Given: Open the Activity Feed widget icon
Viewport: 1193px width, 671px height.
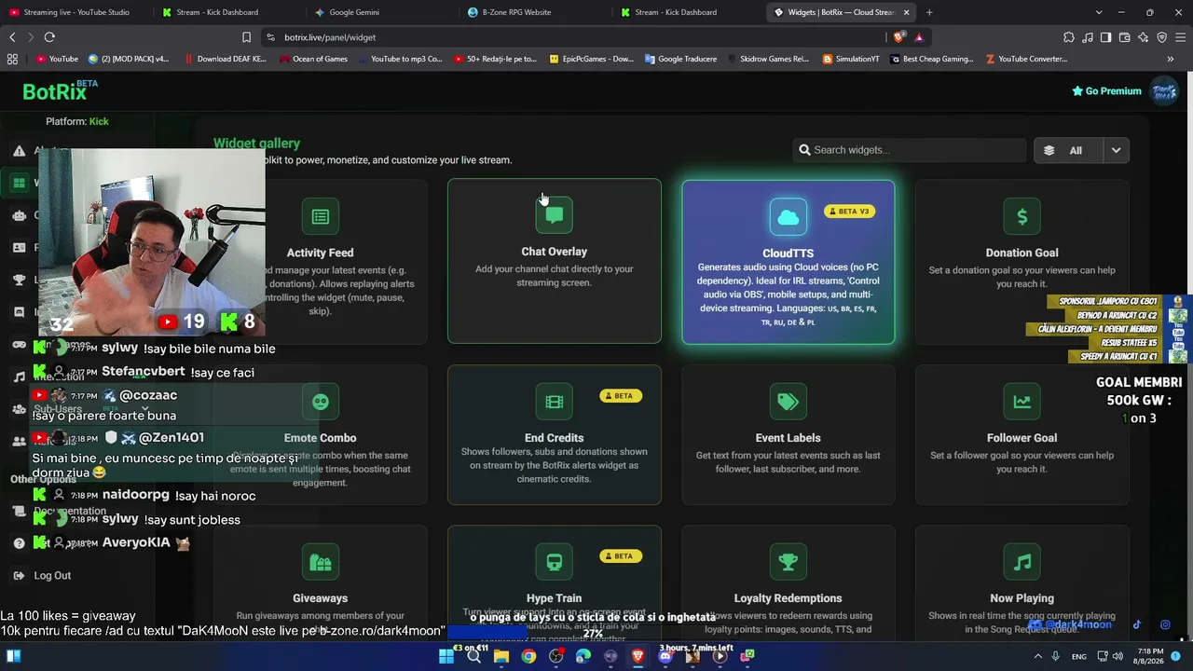Looking at the screenshot, I should pyautogui.click(x=320, y=217).
